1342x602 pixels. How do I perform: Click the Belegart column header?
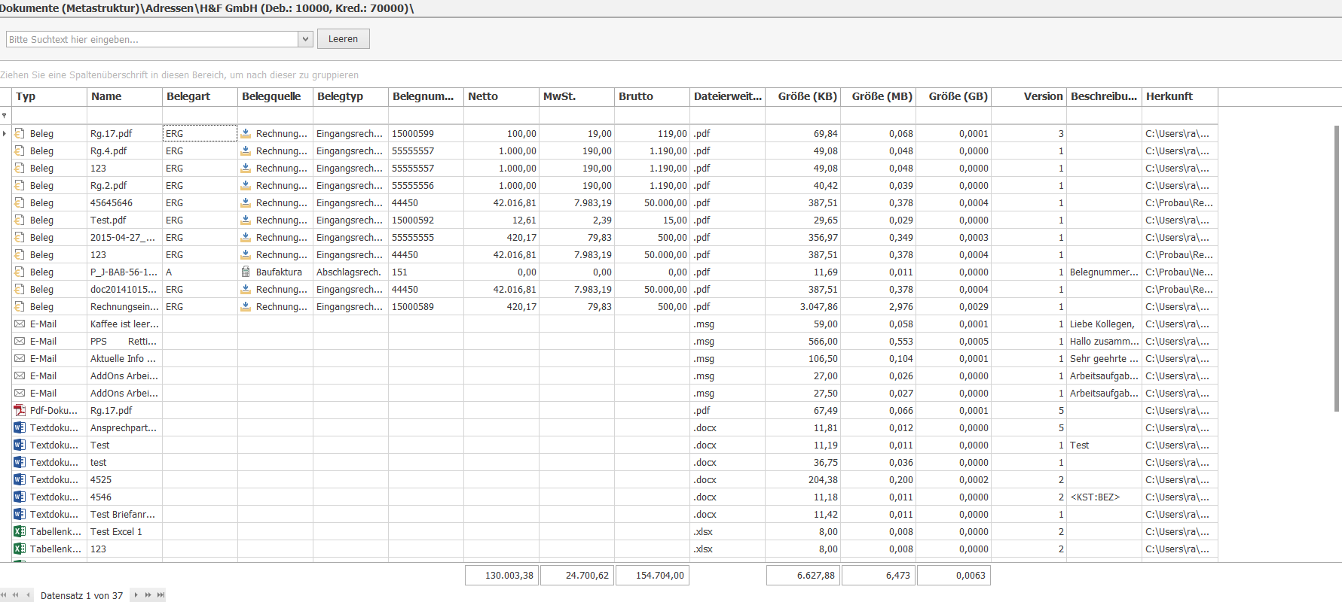tap(200, 96)
